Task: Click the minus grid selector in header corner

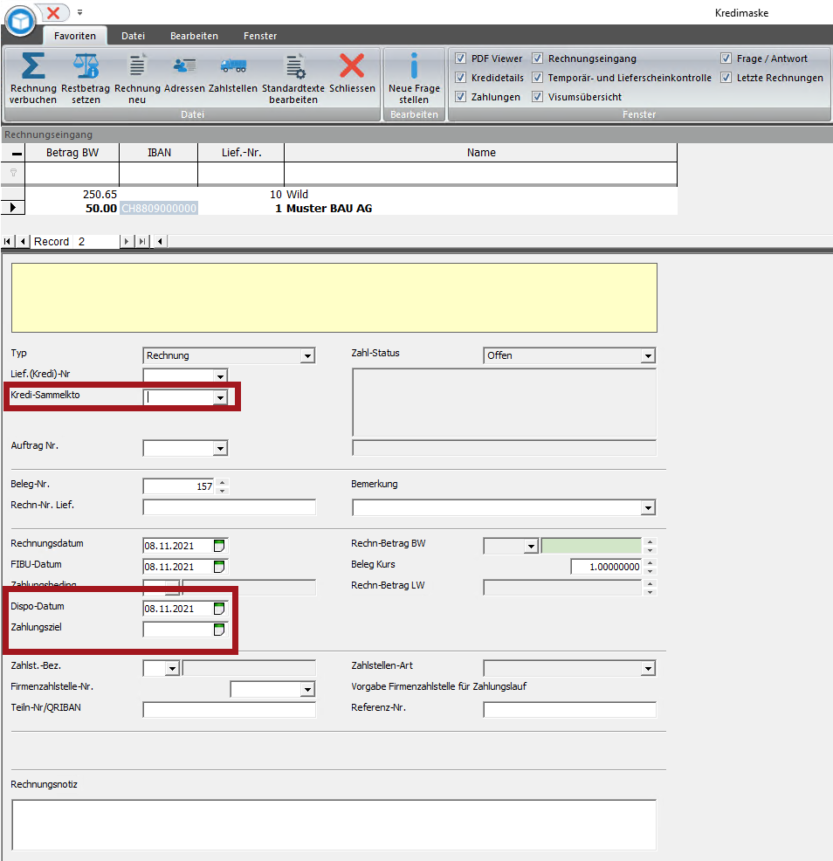Action: (x=17, y=153)
